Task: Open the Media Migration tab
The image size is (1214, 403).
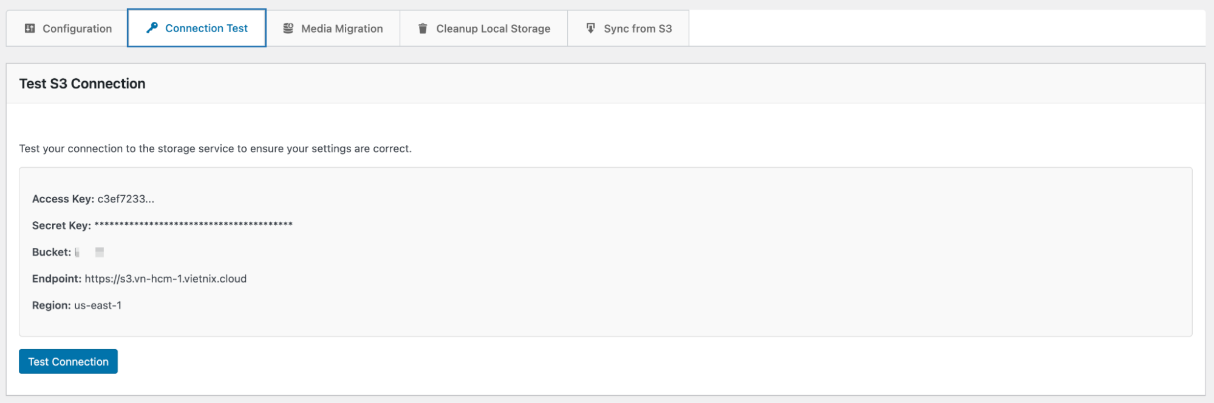Action: point(342,28)
